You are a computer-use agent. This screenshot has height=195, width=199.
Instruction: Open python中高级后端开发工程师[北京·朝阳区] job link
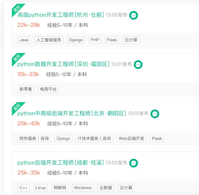coord(72,113)
